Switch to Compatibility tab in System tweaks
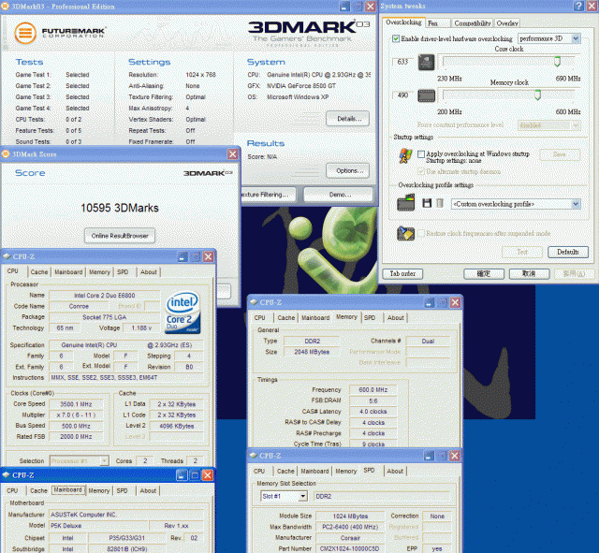This screenshot has height=553, width=599. pyautogui.click(x=472, y=23)
